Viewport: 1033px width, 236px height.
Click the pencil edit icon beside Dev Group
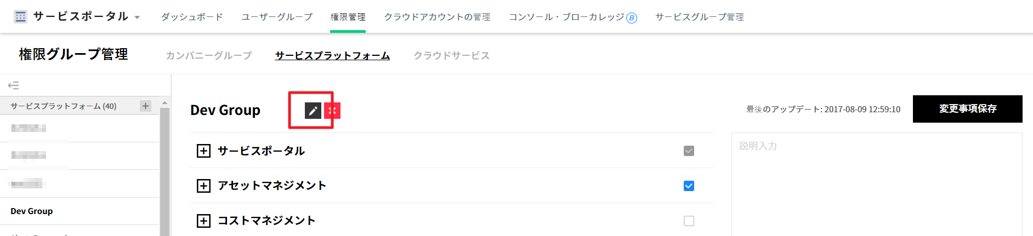(313, 111)
